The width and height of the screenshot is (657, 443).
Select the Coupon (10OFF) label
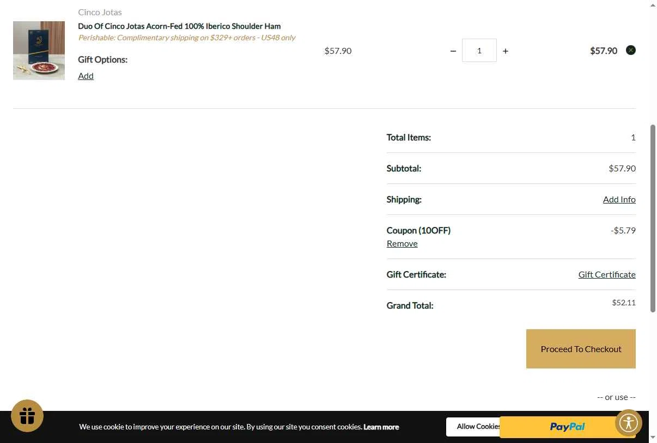[418, 230]
